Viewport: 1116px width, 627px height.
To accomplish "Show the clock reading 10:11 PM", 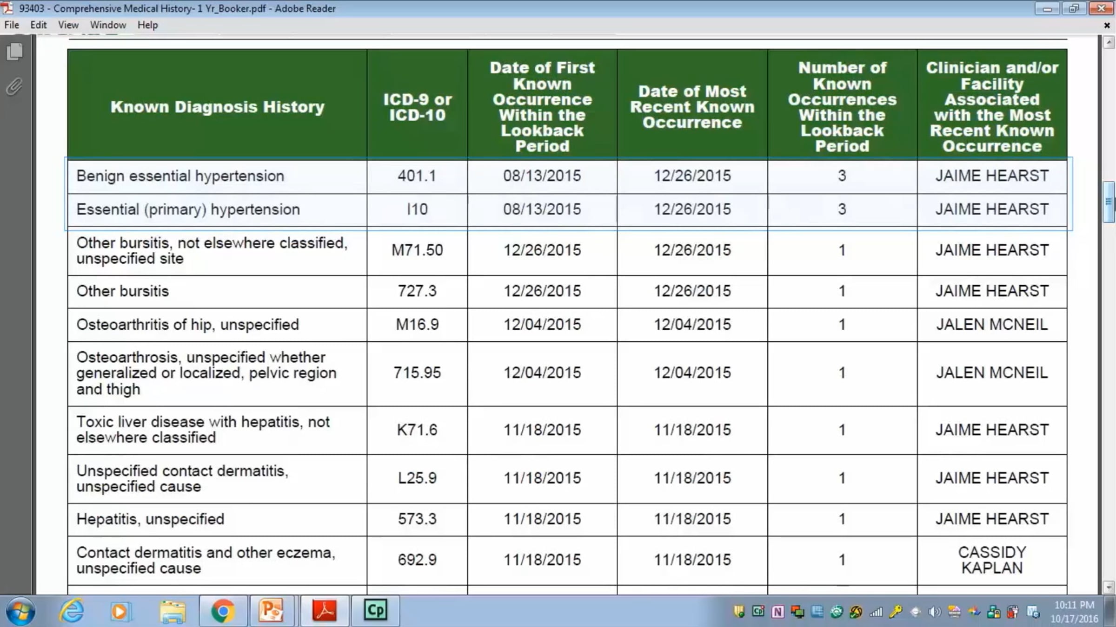I will (1074, 605).
